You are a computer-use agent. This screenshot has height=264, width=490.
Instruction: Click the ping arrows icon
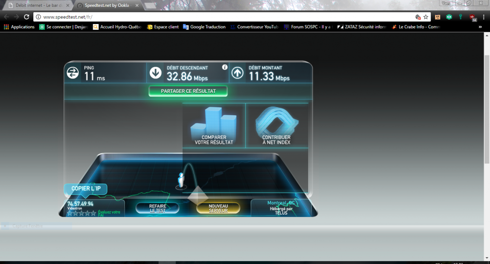tap(73, 73)
